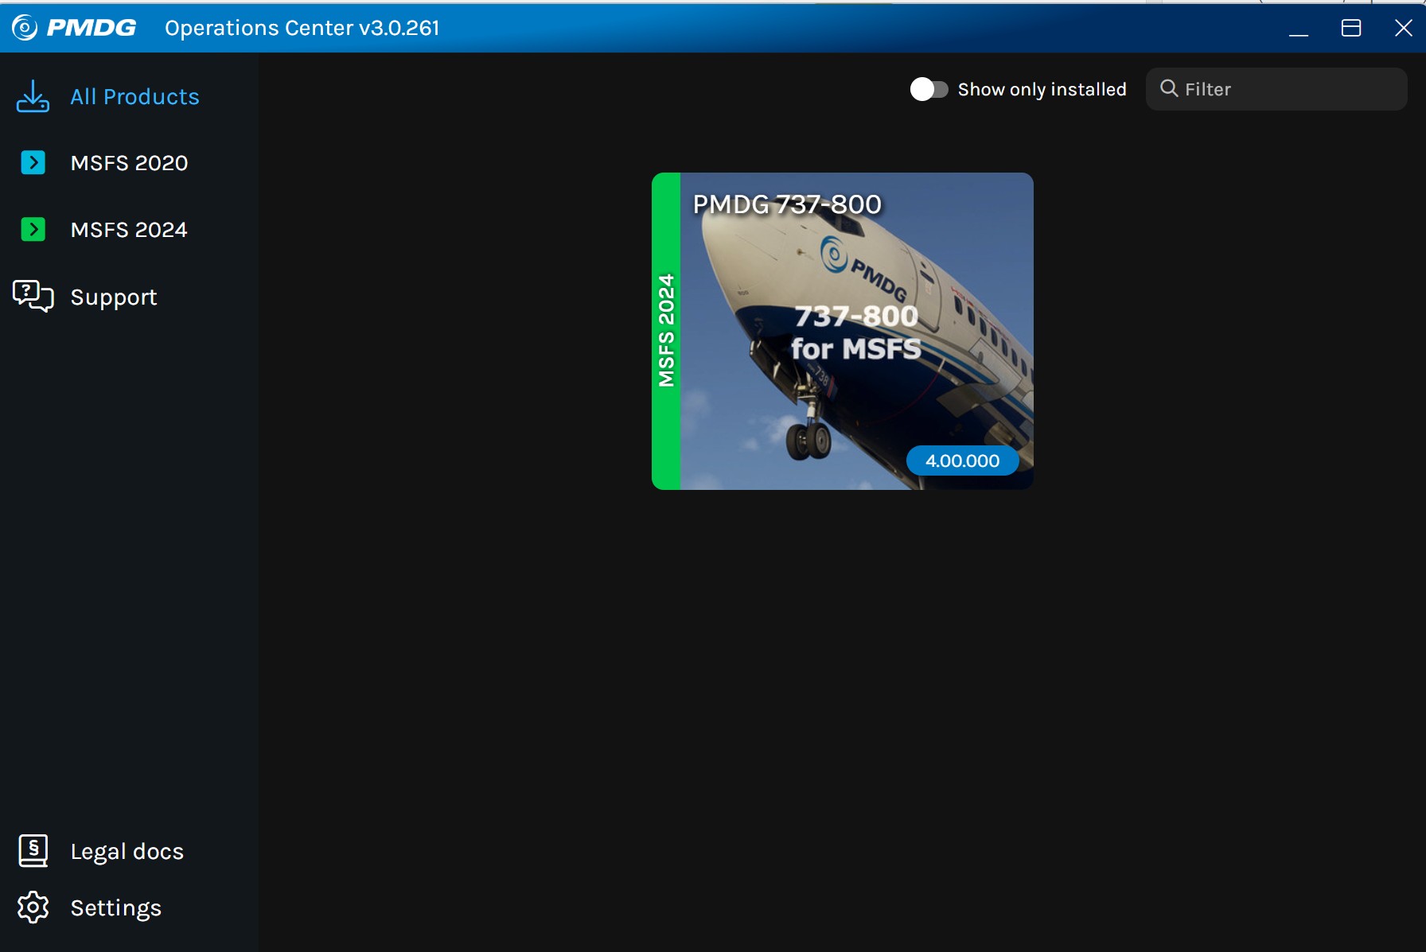Click the Support chat icon

click(33, 296)
